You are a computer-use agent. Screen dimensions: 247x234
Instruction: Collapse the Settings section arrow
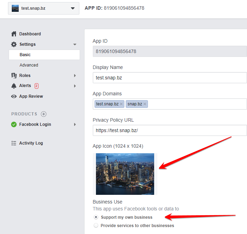click(75, 44)
